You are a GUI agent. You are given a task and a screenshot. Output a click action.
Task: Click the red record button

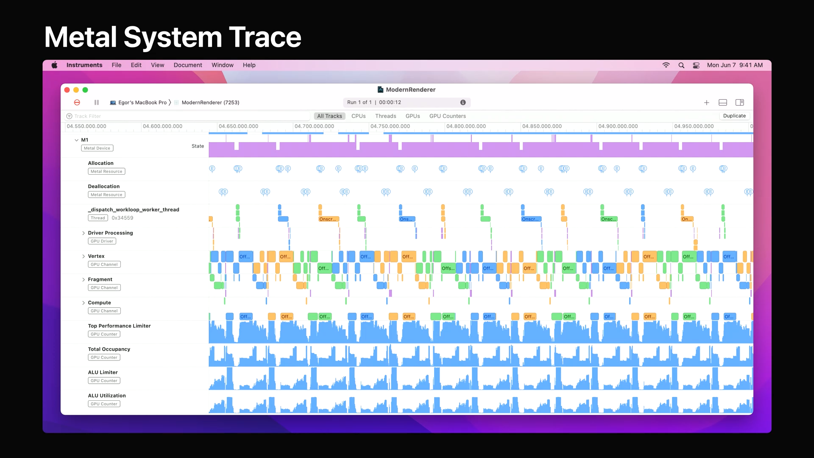coord(77,102)
